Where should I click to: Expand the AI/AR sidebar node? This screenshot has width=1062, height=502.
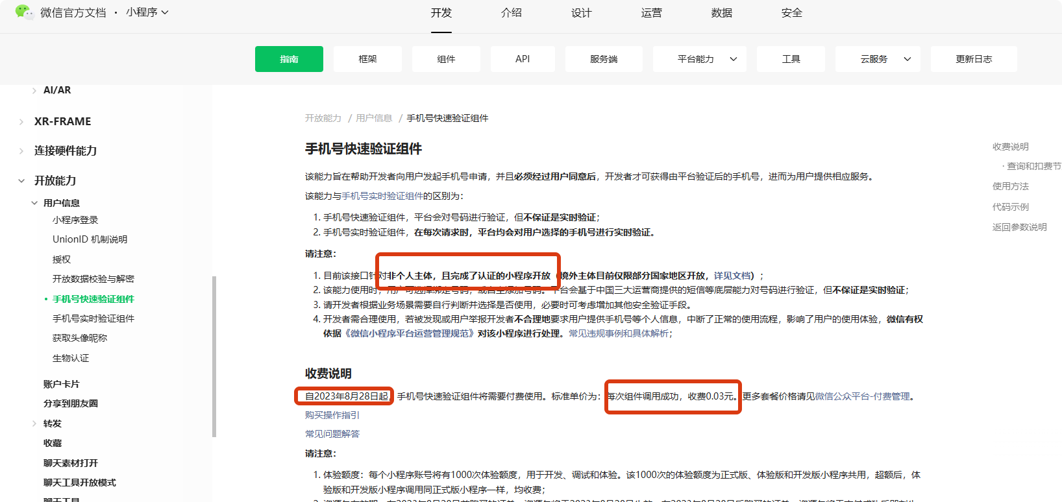click(x=34, y=91)
